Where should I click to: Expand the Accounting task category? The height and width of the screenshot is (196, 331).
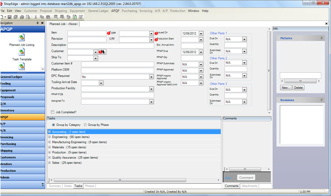[x=50, y=132]
